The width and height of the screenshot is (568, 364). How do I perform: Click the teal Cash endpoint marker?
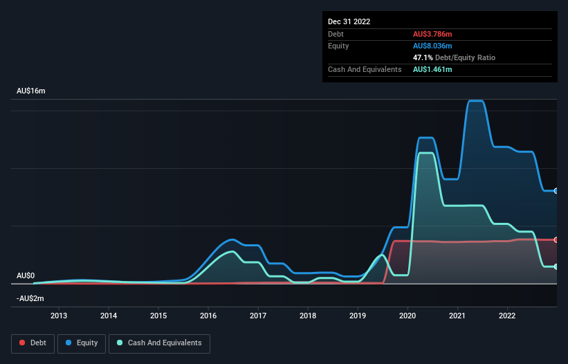(556, 266)
